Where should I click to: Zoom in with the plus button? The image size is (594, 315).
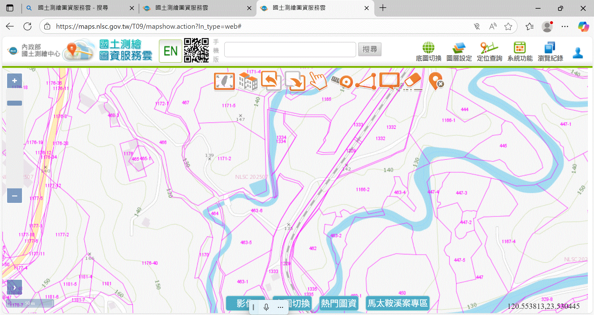[15, 81]
